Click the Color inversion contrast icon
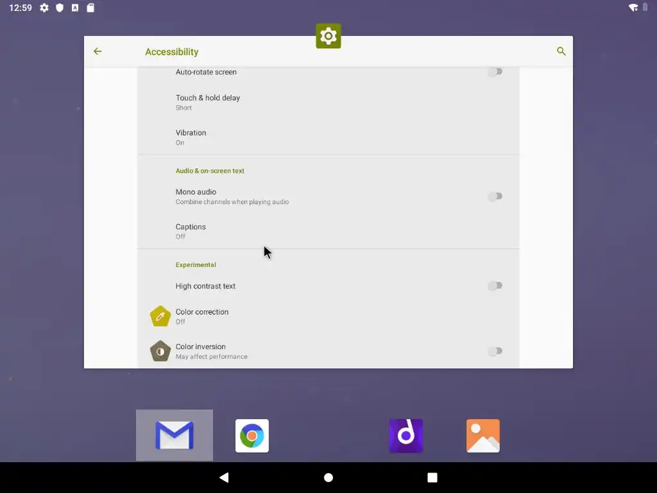Image resolution: width=657 pixels, height=493 pixels. (x=160, y=351)
